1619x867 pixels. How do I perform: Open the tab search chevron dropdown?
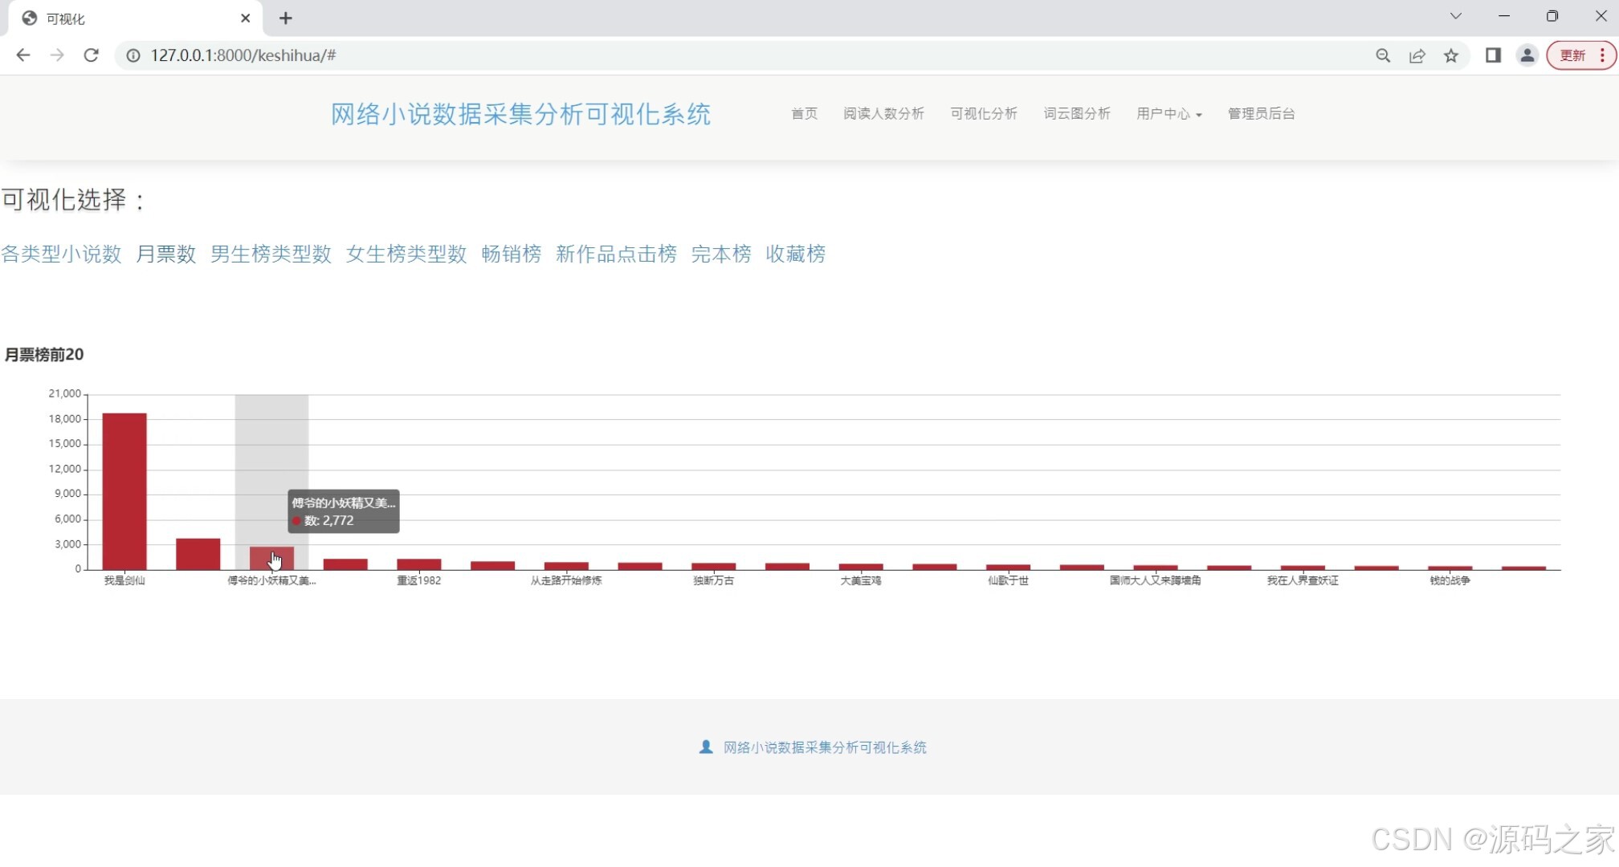[x=1455, y=16]
